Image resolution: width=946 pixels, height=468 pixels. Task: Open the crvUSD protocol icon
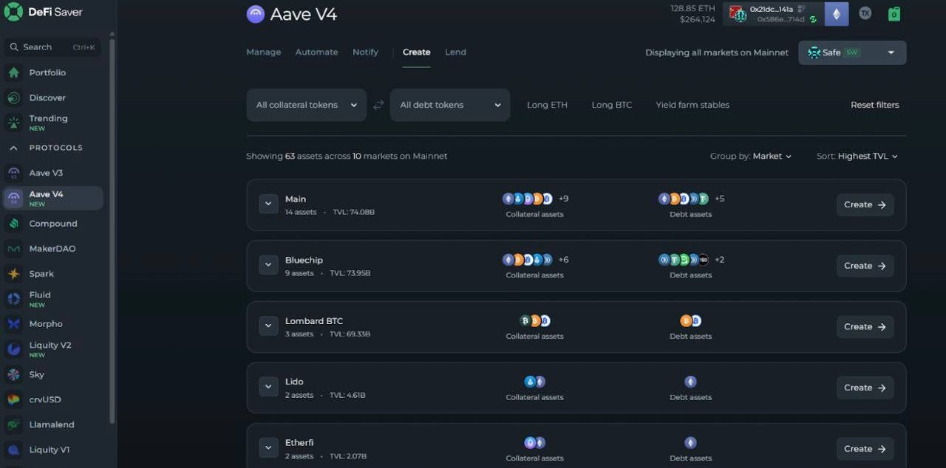pyautogui.click(x=13, y=399)
